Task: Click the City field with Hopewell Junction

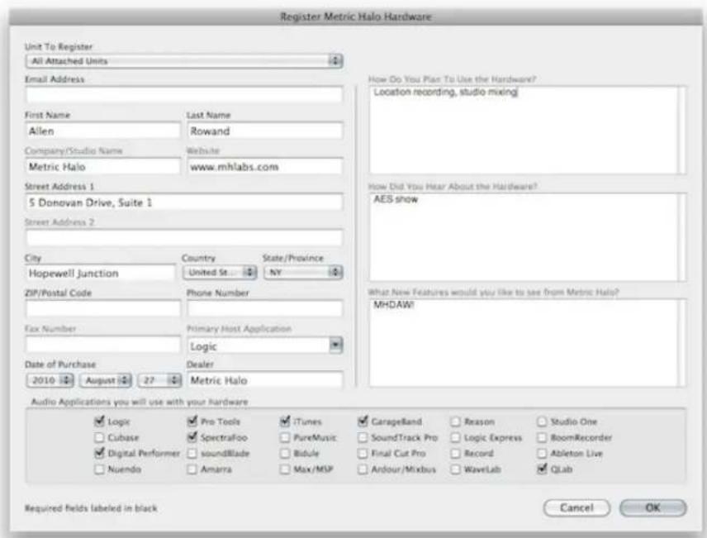Action: coord(101,273)
